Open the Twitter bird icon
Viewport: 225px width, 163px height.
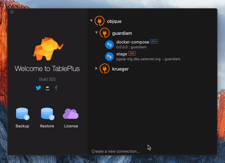38,88
